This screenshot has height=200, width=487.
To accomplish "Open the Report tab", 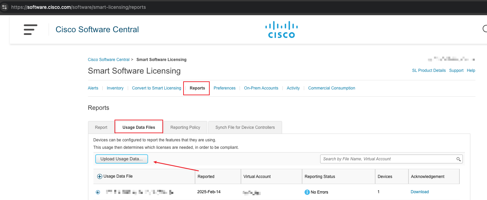I will 101,127.
